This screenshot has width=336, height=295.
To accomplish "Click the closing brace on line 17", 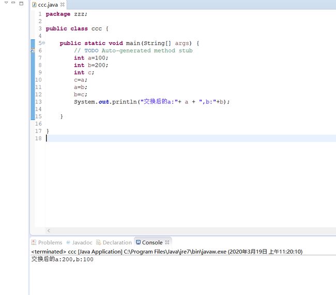I will 48,131.
